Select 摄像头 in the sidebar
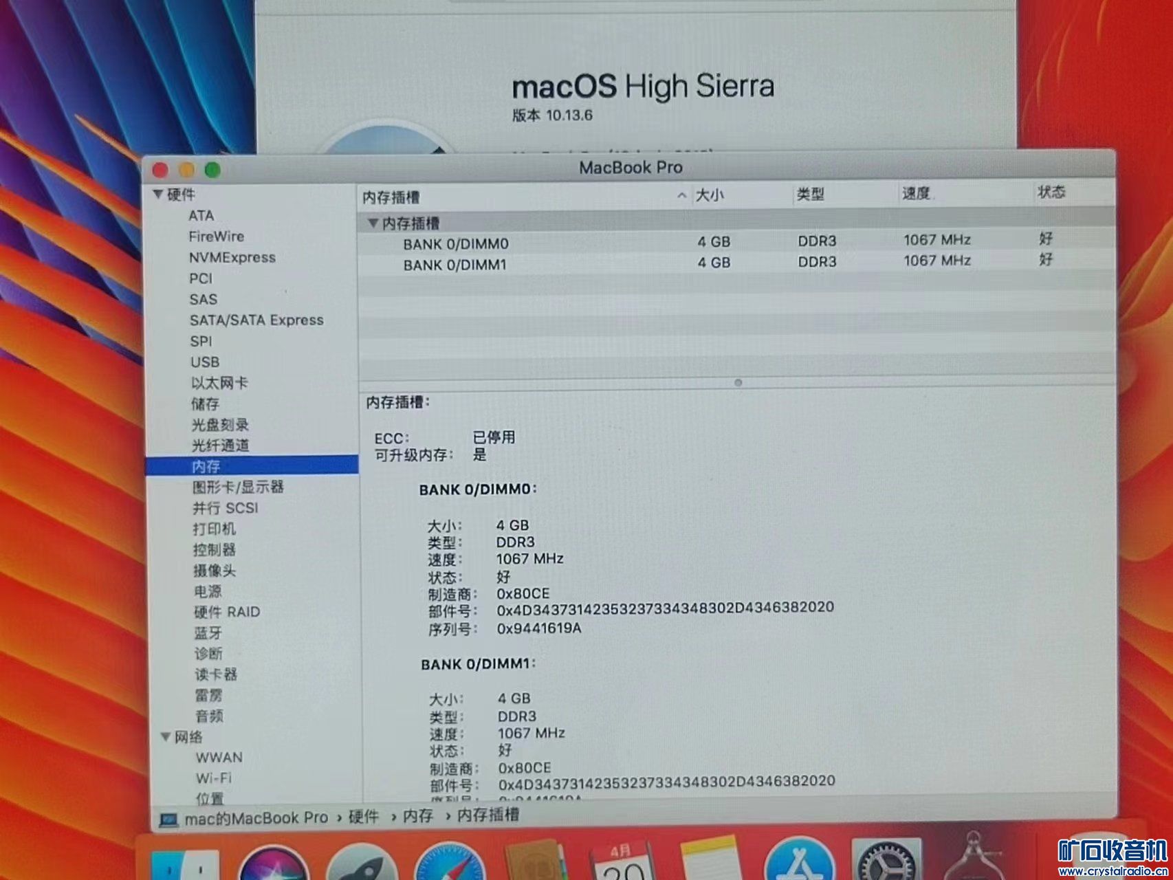 [x=215, y=571]
